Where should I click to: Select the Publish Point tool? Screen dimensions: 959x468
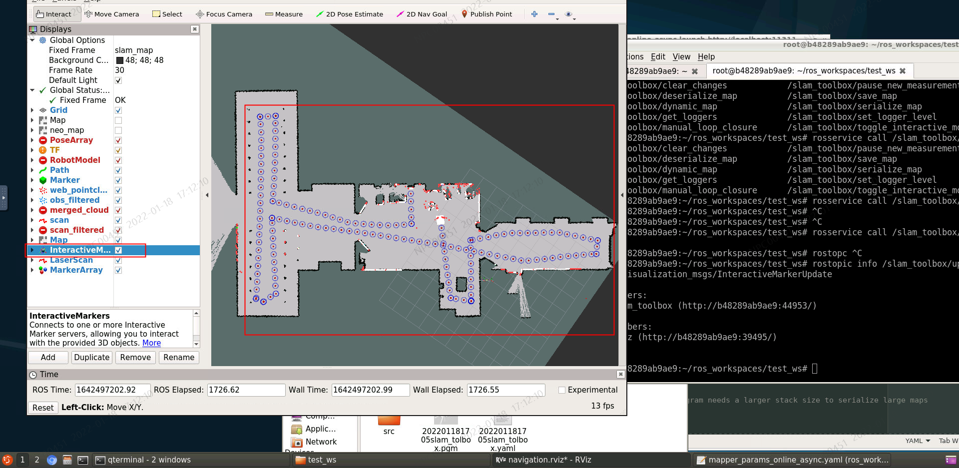[x=487, y=14]
